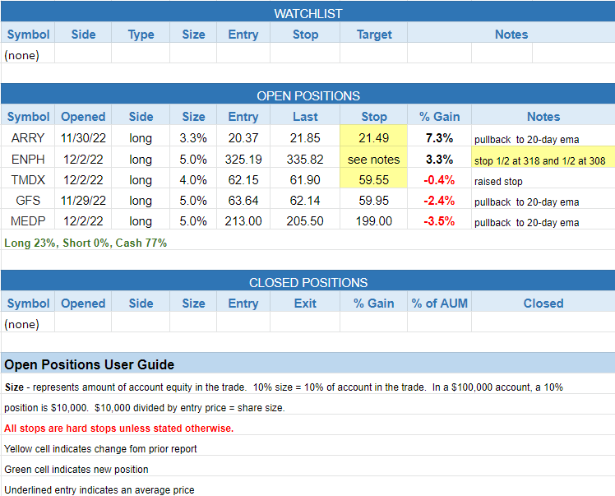Click the 7.3% gain cell
This screenshot has height=496, width=615.
pos(440,137)
